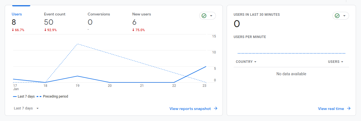Open the Users metric dropdown in table
Viewport: 361px width, 121px height.
[336, 62]
